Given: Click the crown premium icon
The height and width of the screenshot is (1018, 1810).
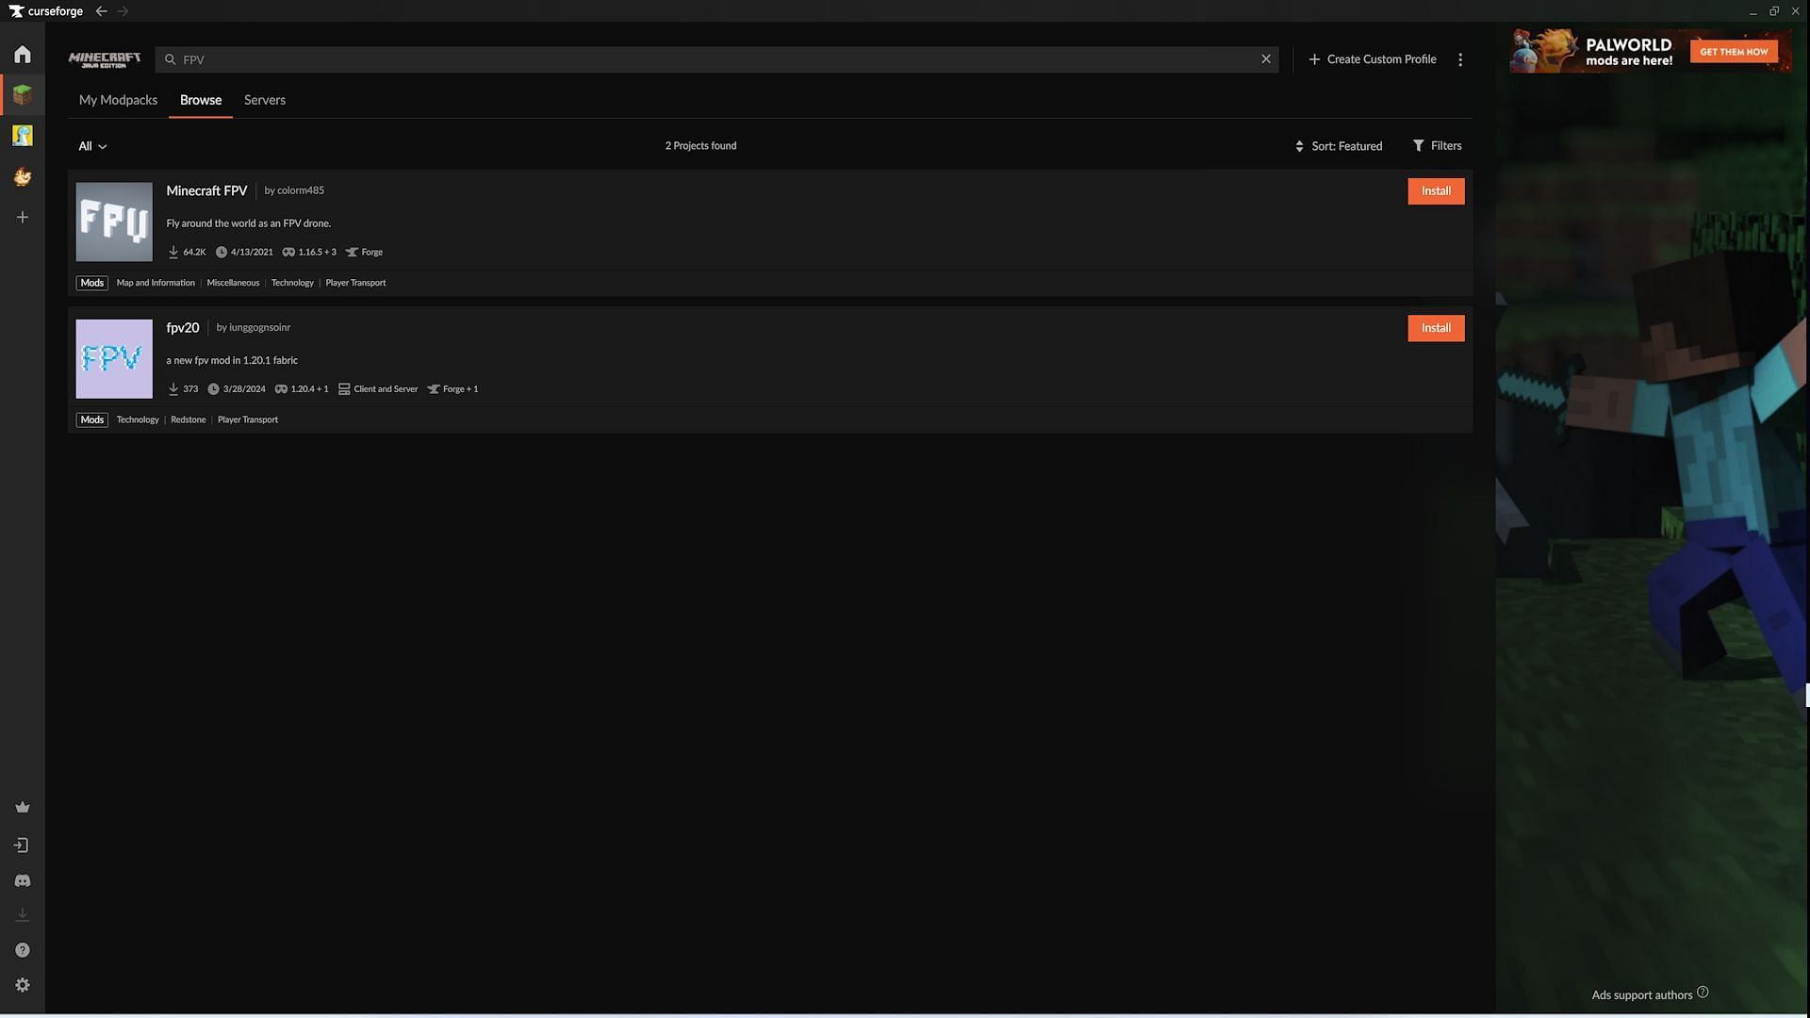Looking at the screenshot, I should tap(23, 808).
